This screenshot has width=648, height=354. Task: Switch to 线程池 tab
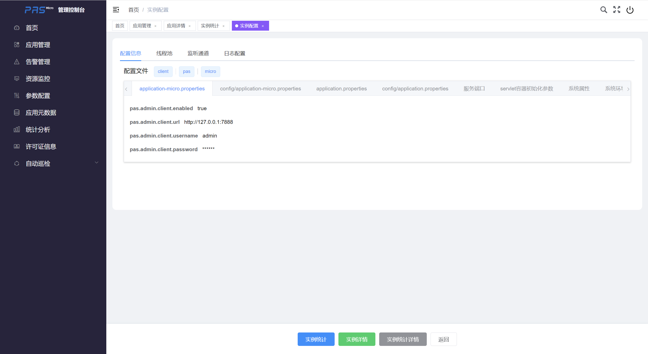[x=164, y=53]
